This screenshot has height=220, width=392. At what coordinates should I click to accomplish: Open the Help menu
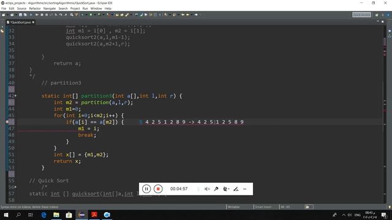(108, 9)
